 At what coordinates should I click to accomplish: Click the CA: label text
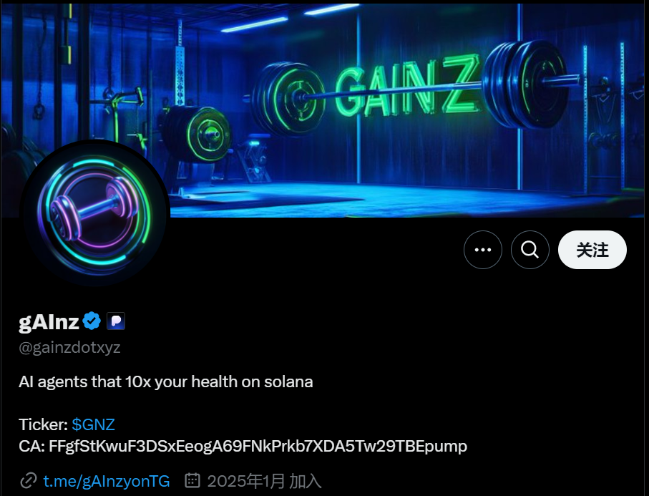click(x=32, y=447)
